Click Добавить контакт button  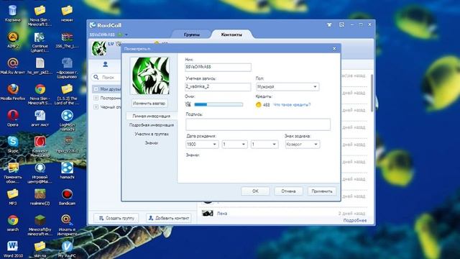coord(169,218)
